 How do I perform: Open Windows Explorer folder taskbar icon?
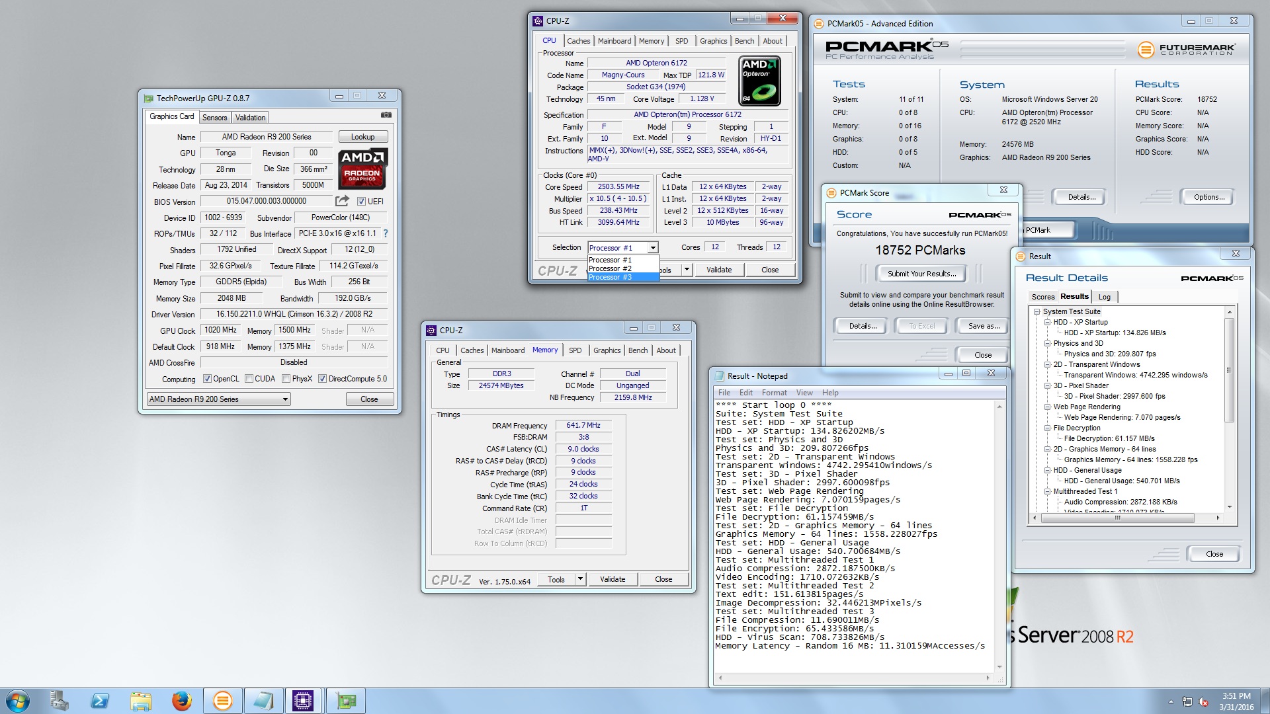(x=141, y=701)
